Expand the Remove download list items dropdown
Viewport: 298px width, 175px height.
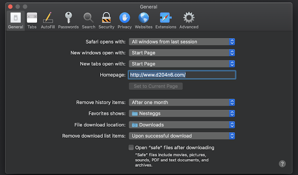click(182, 136)
